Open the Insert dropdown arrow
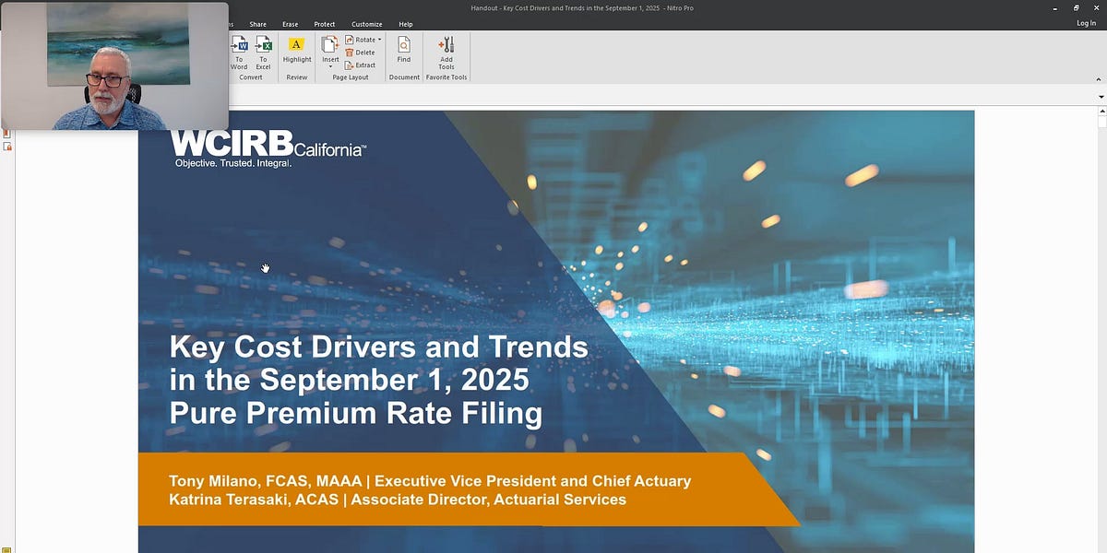 pyautogui.click(x=329, y=66)
